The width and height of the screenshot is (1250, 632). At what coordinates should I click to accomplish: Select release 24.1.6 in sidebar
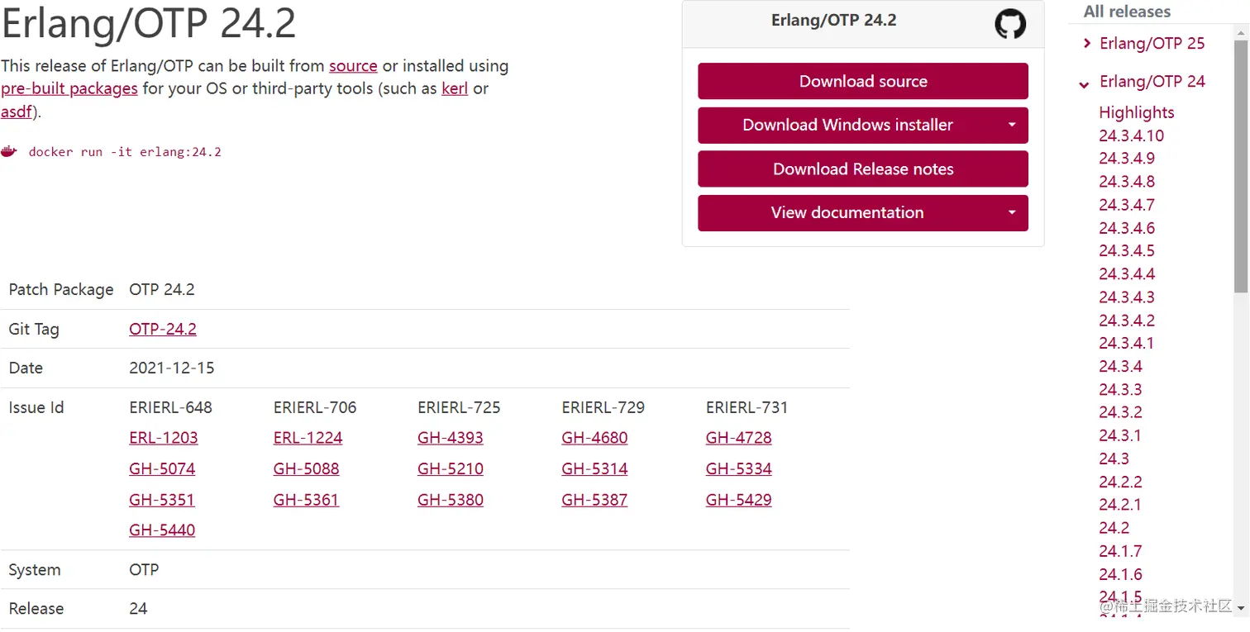point(1120,574)
